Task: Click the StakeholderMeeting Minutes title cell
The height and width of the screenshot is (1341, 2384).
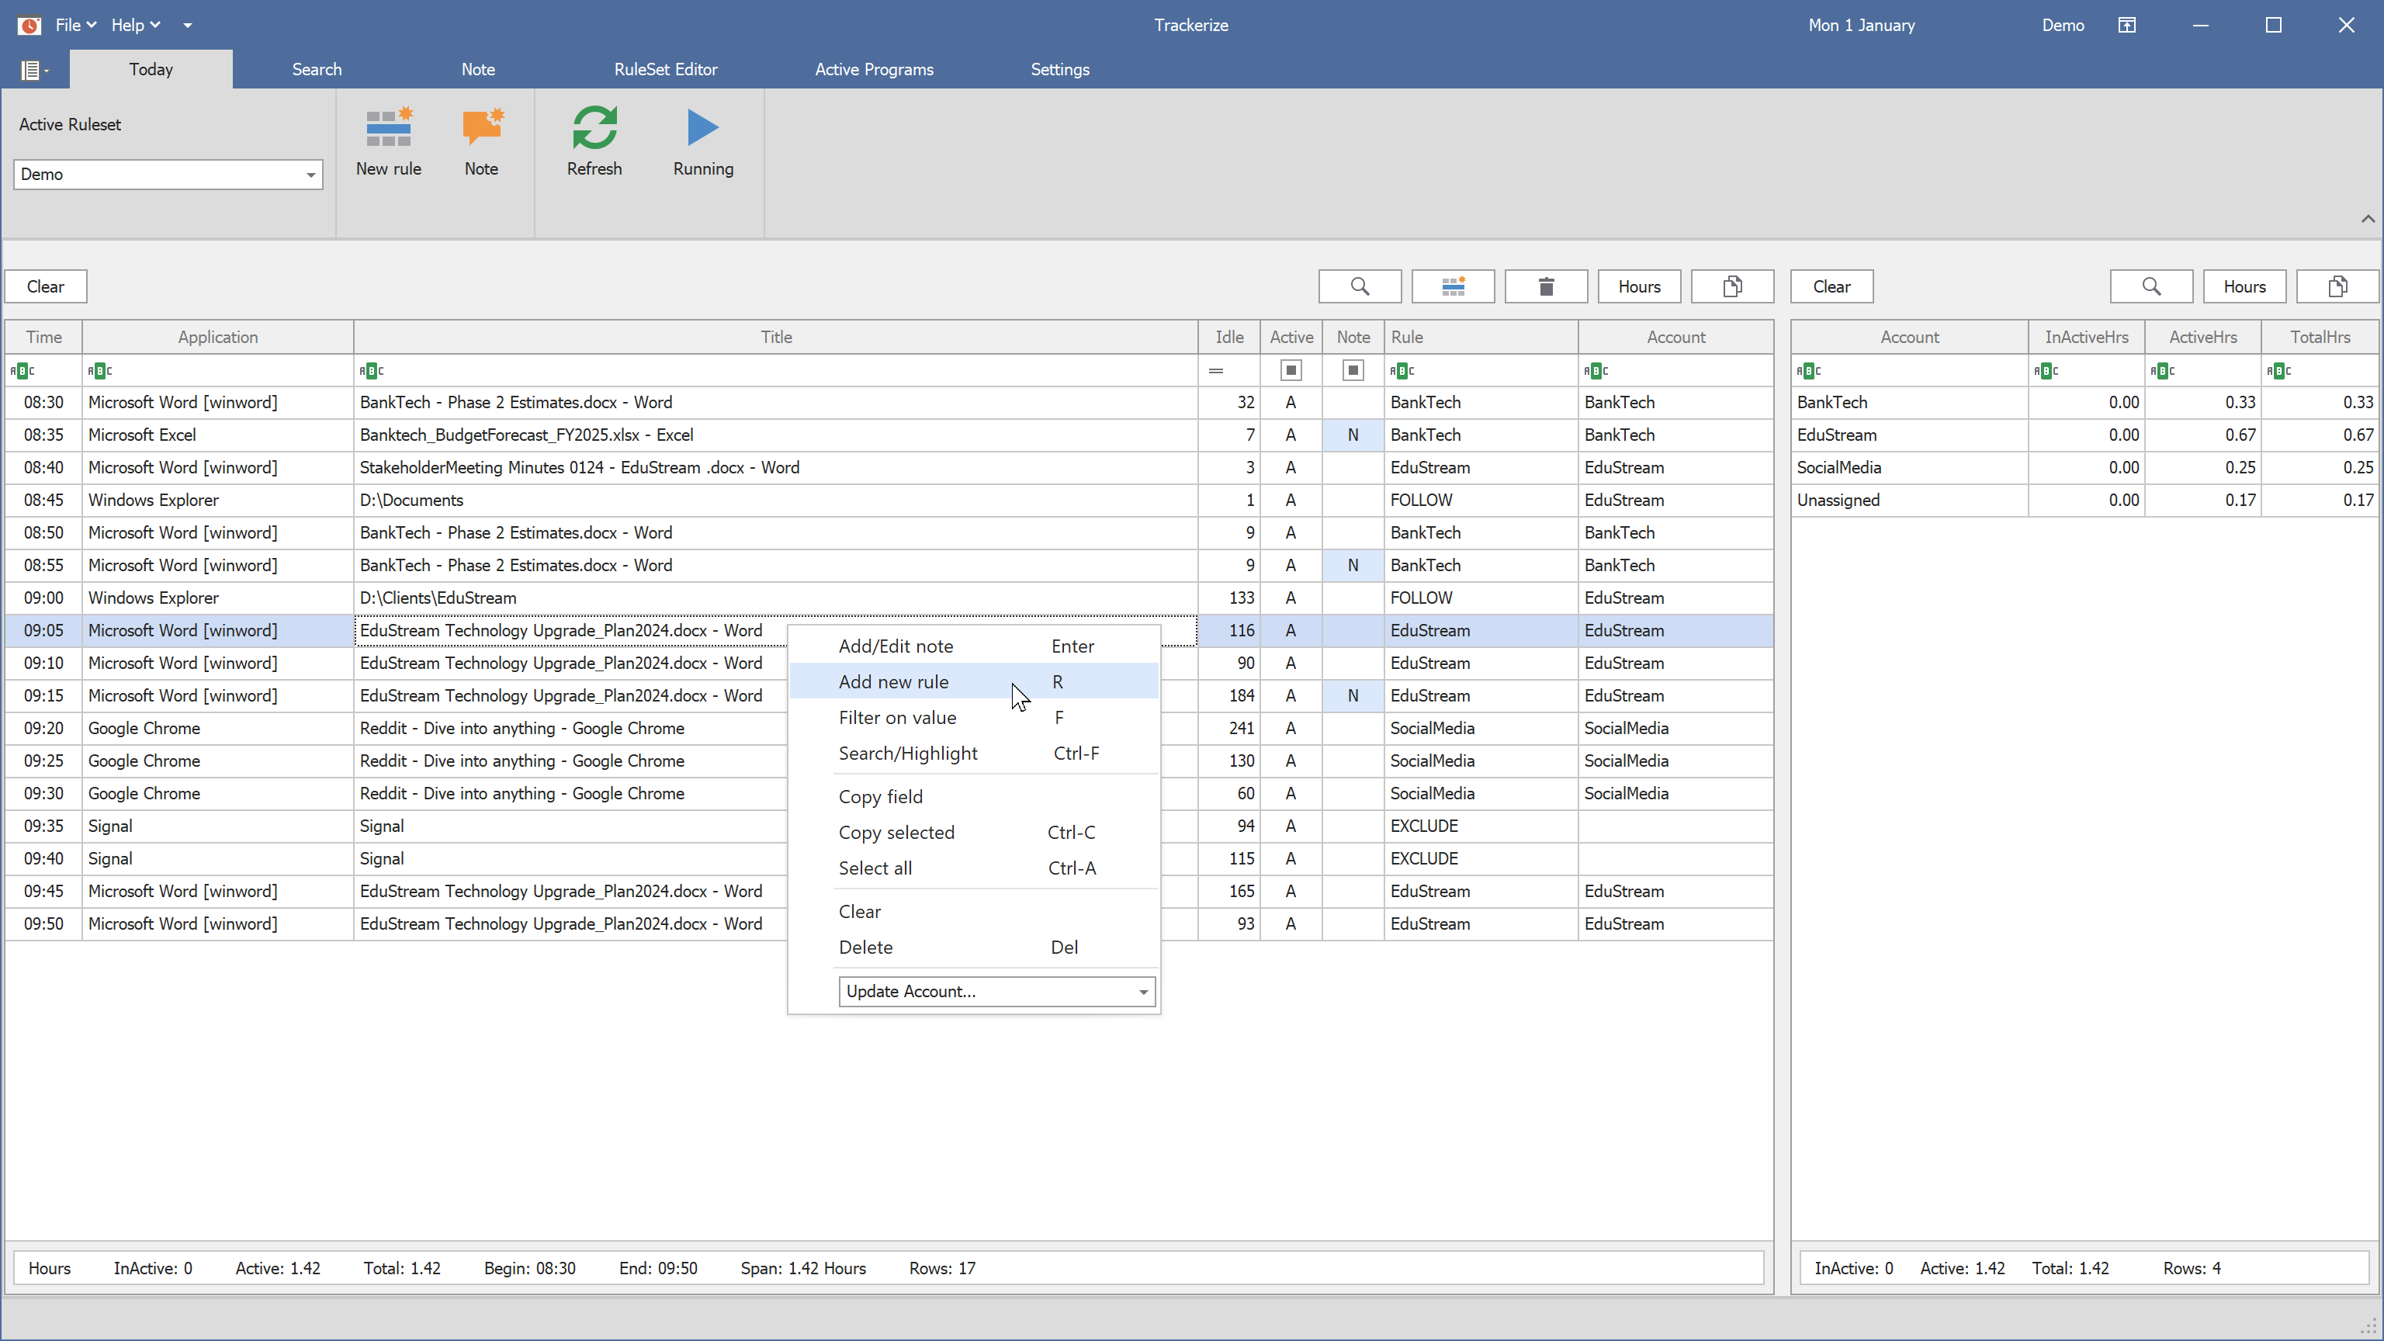Action: click(x=775, y=467)
